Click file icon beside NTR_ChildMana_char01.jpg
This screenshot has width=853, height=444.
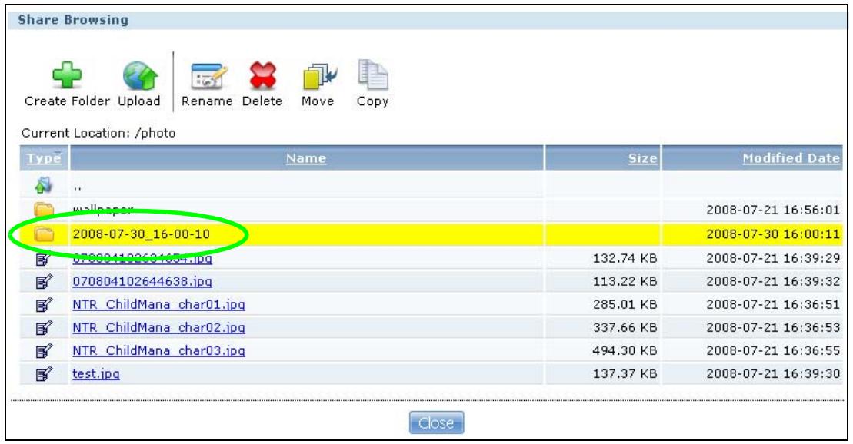[x=44, y=305]
